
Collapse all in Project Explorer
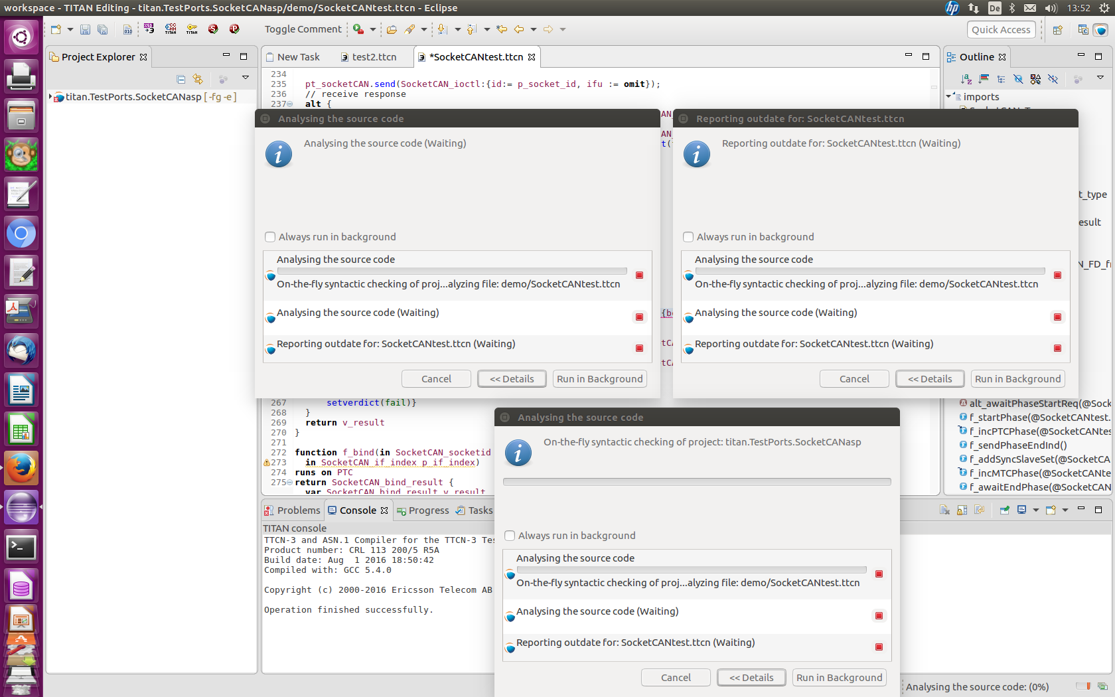(181, 79)
